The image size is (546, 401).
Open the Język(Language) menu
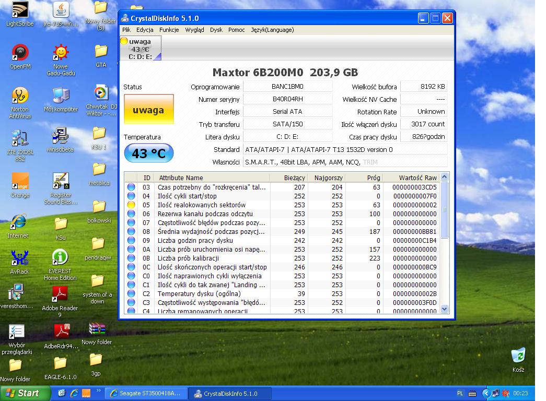tap(272, 30)
